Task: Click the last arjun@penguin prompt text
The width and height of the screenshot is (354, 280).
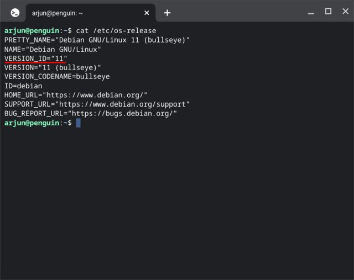Action: [x=31, y=123]
